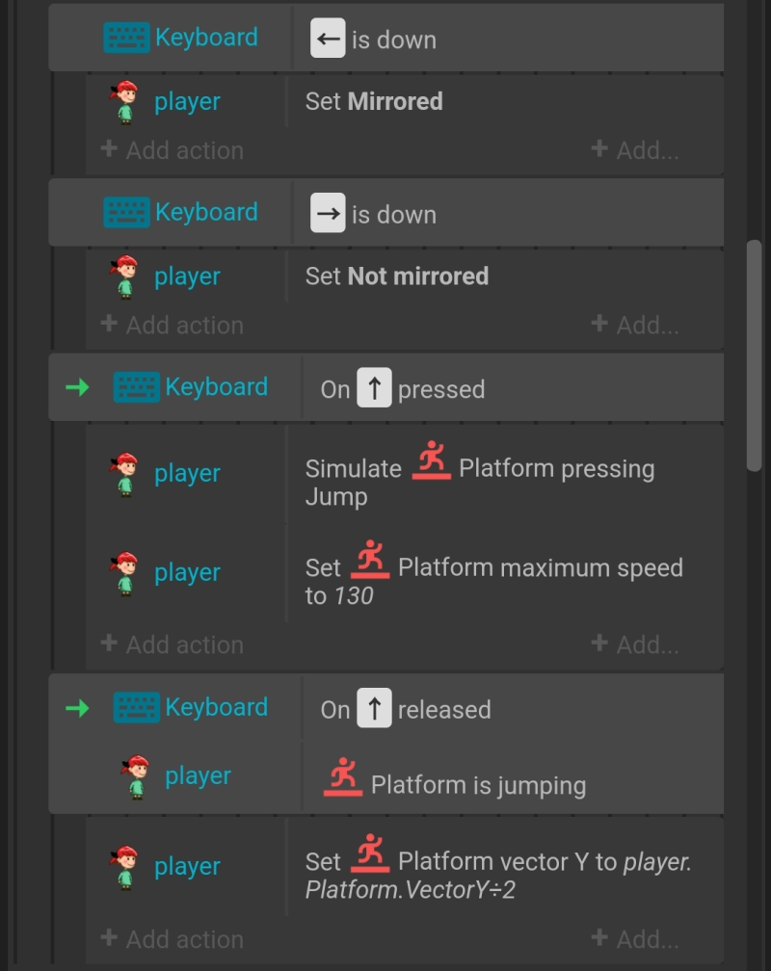Select the 'Set Mirrored' action

click(374, 101)
